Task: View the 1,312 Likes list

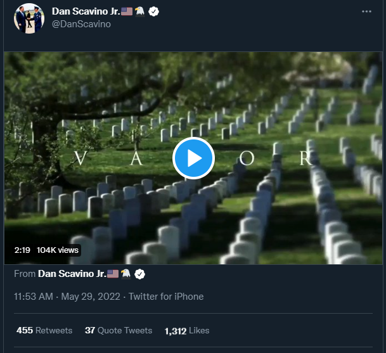Action: tap(187, 331)
